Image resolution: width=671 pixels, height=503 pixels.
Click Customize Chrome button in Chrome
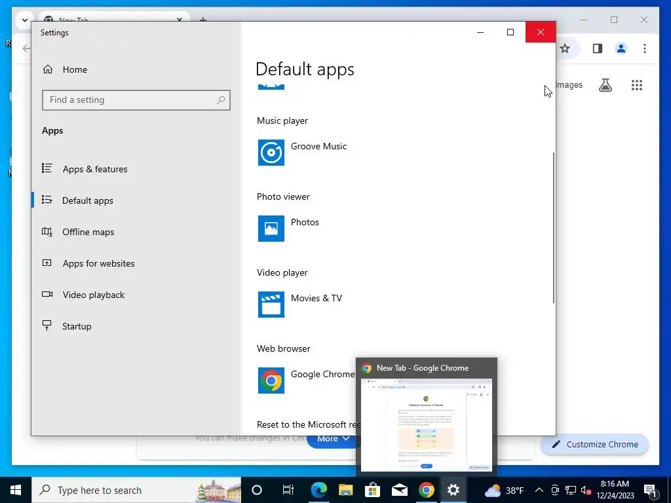click(595, 445)
